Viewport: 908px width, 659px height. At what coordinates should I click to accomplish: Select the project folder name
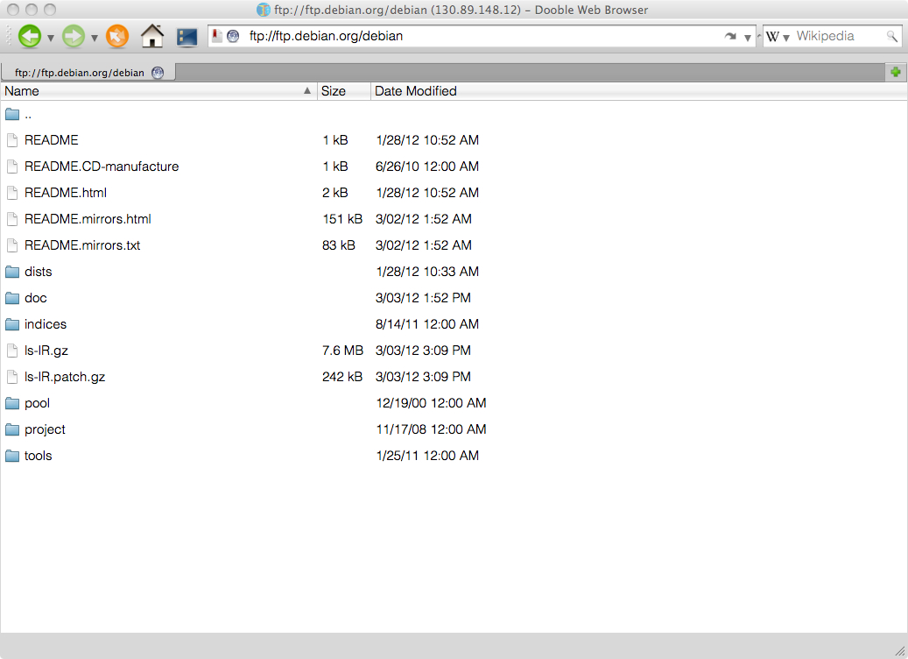(45, 429)
